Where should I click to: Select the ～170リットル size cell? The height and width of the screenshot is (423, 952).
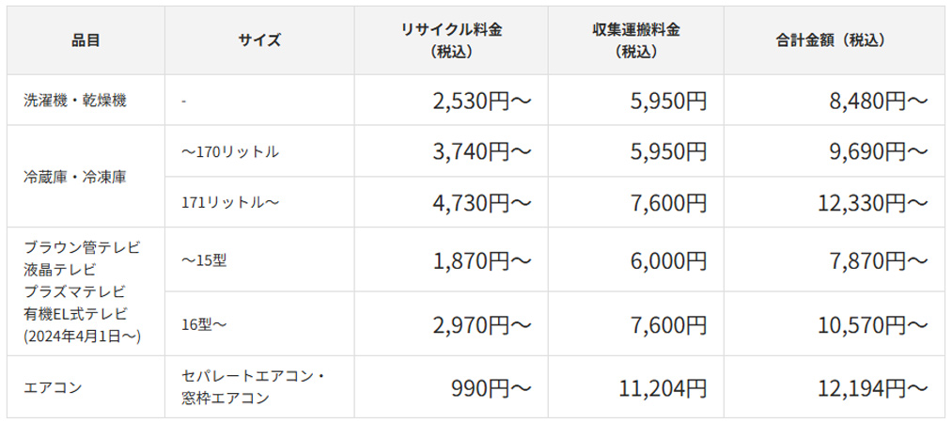pyautogui.click(x=230, y=151)
